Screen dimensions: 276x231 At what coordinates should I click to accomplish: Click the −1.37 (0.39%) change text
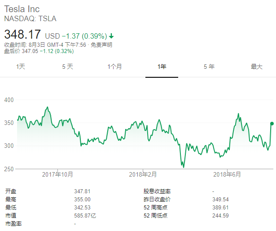[84, 36]
